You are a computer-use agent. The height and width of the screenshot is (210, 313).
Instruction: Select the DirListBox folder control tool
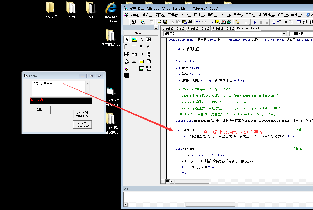(x=141, y=61)
